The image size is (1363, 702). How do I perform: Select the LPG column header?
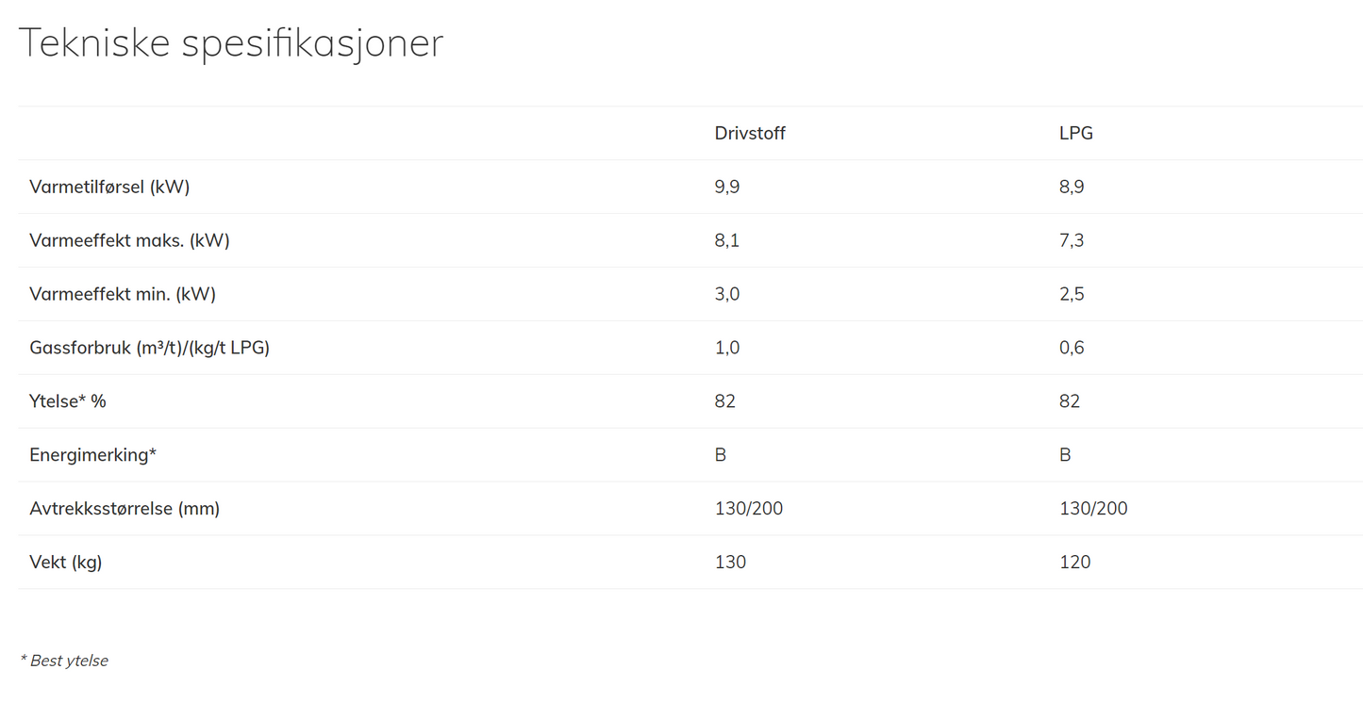tap(1075, 133)
